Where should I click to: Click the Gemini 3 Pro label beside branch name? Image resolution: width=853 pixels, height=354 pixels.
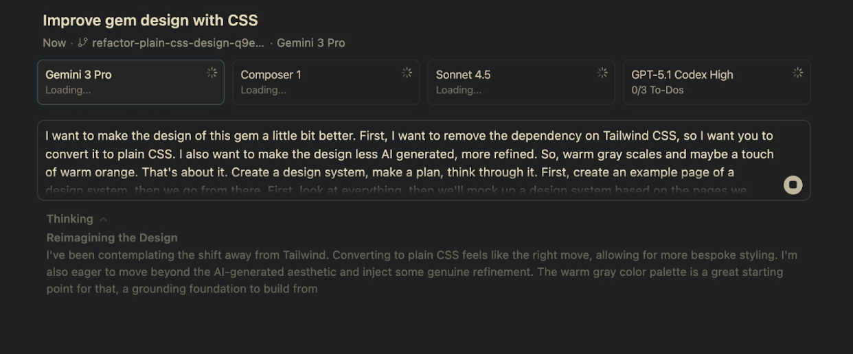coord(311,43)
